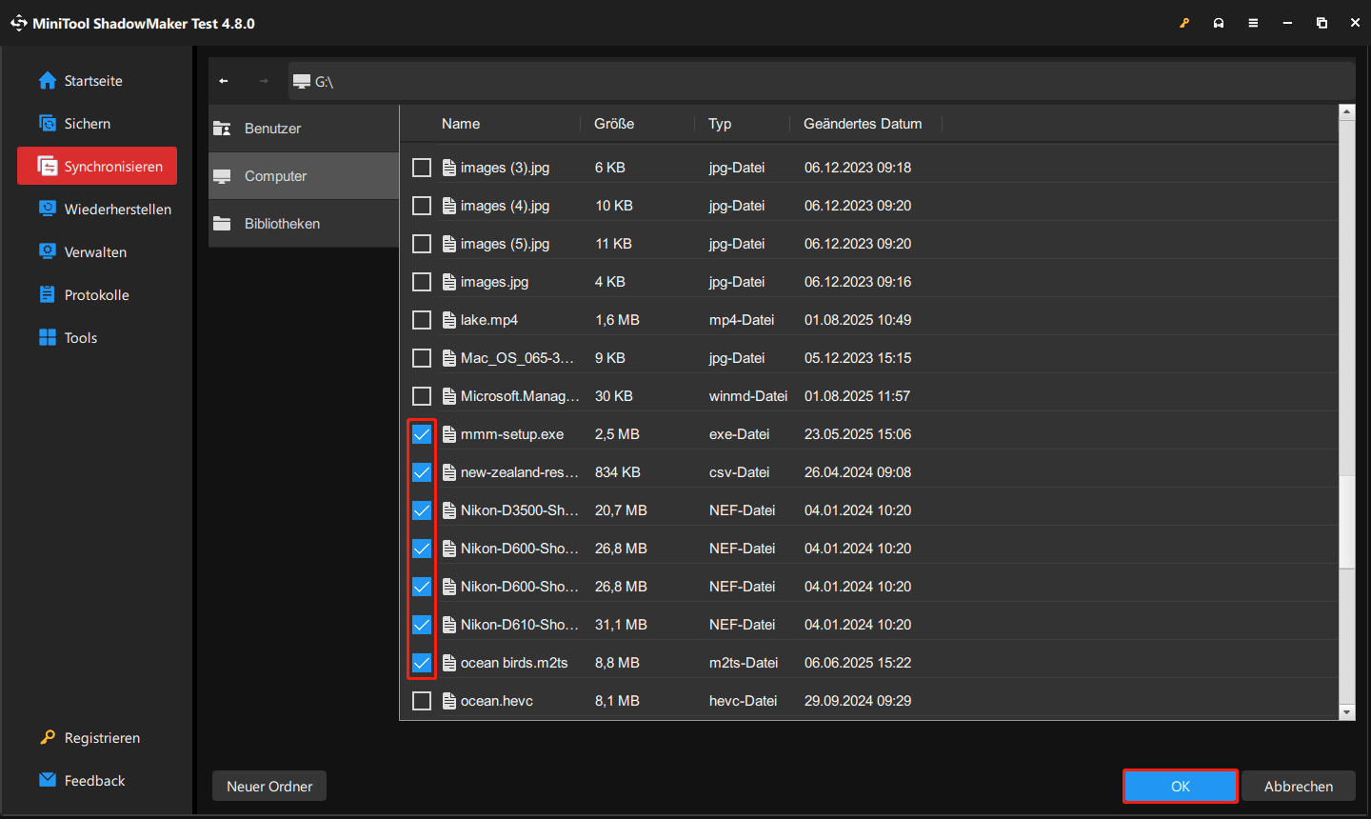Click the Registrieren key item
The height and width of the screenshot is (819, 1371).
point(101,738)
